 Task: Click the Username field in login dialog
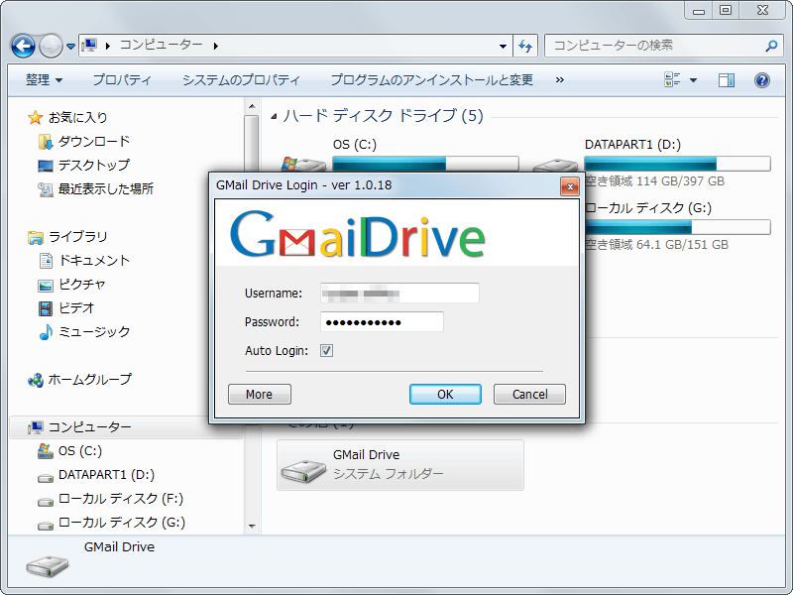(399, 293)
